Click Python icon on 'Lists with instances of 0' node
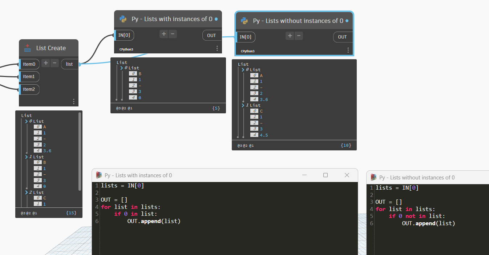Viewport: 489px width, 255px height. coord(123,19)
